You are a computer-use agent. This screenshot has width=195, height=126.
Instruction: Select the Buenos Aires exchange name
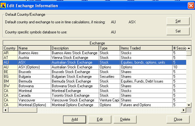click(x=34, y=53)
